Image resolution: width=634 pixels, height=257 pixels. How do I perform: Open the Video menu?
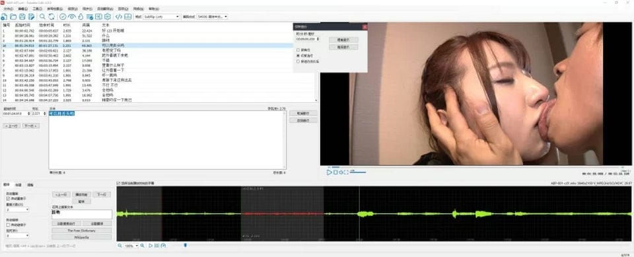(x=72, y=9)
